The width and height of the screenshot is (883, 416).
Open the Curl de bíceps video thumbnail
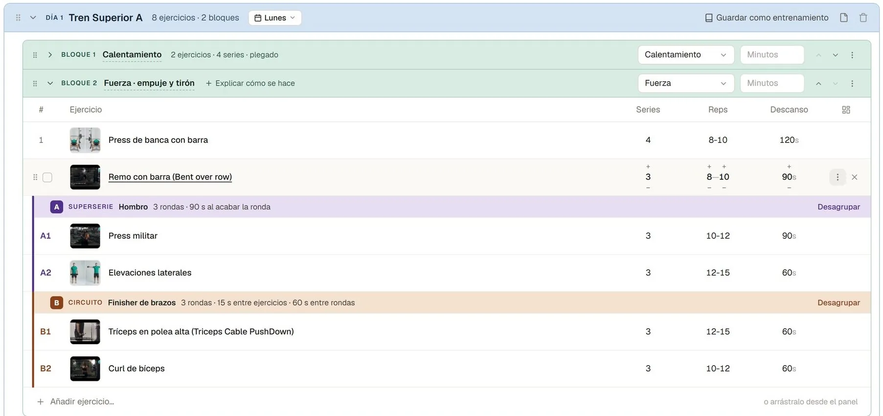click(85, 369)
